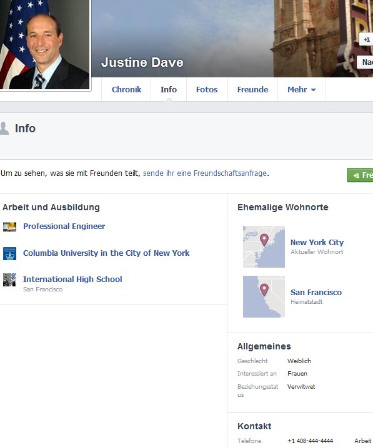The image size is (373, 448).
Task: Click the 'Weiblich' gender value
Action: tap(299, 361)
